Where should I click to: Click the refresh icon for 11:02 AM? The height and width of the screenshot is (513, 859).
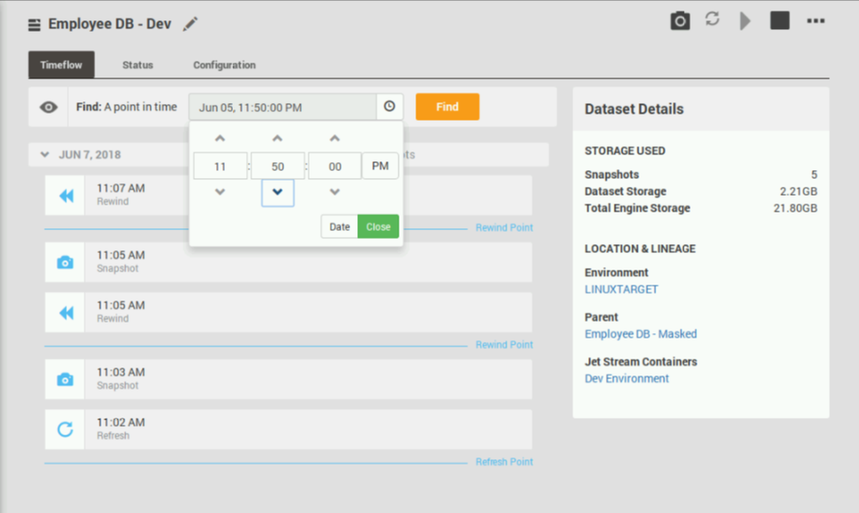[65, 430]
